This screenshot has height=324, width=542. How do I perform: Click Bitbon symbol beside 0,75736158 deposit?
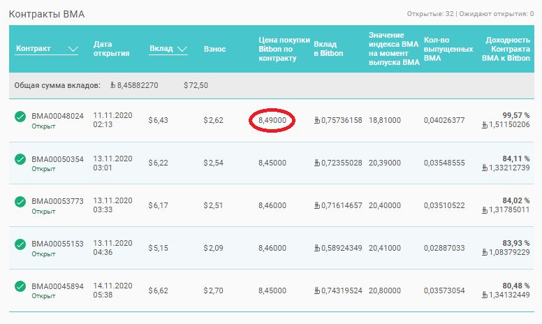[x=317, y=120]
